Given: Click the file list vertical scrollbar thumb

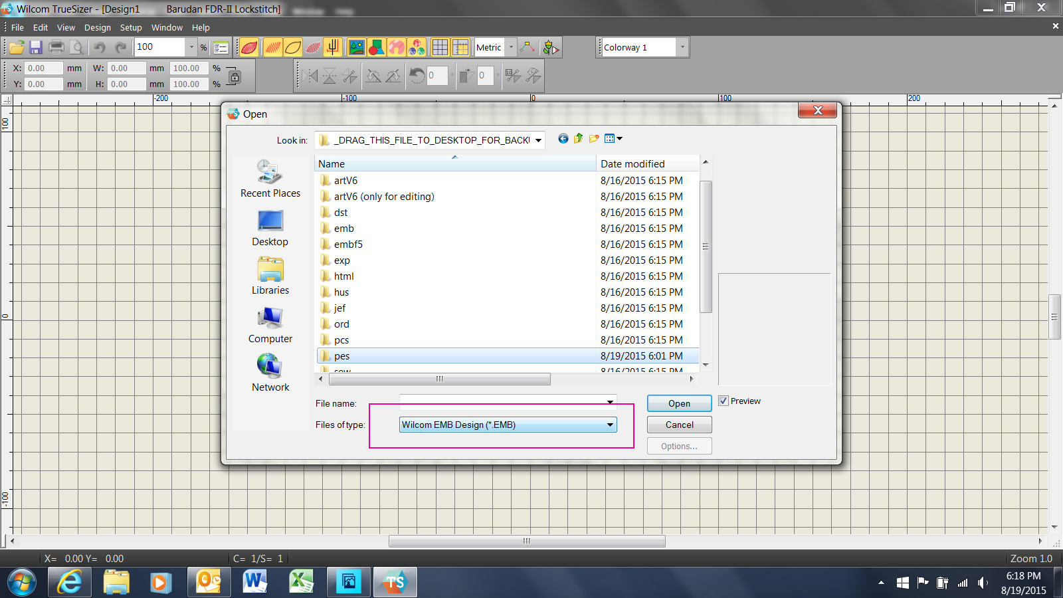Looking at the screenshot, I should pyautogui.click(x=706, y=247).
